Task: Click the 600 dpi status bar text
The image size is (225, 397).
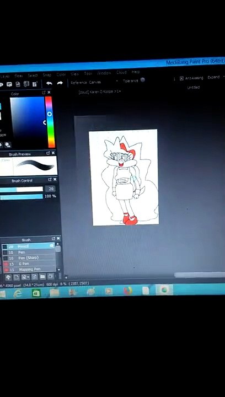Action: point(52,285)
